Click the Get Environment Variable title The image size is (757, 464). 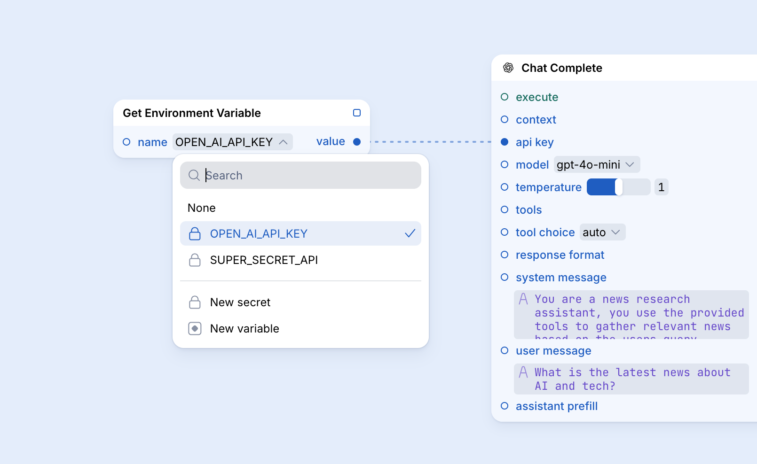pyautogui.click(x=192, y=113)
